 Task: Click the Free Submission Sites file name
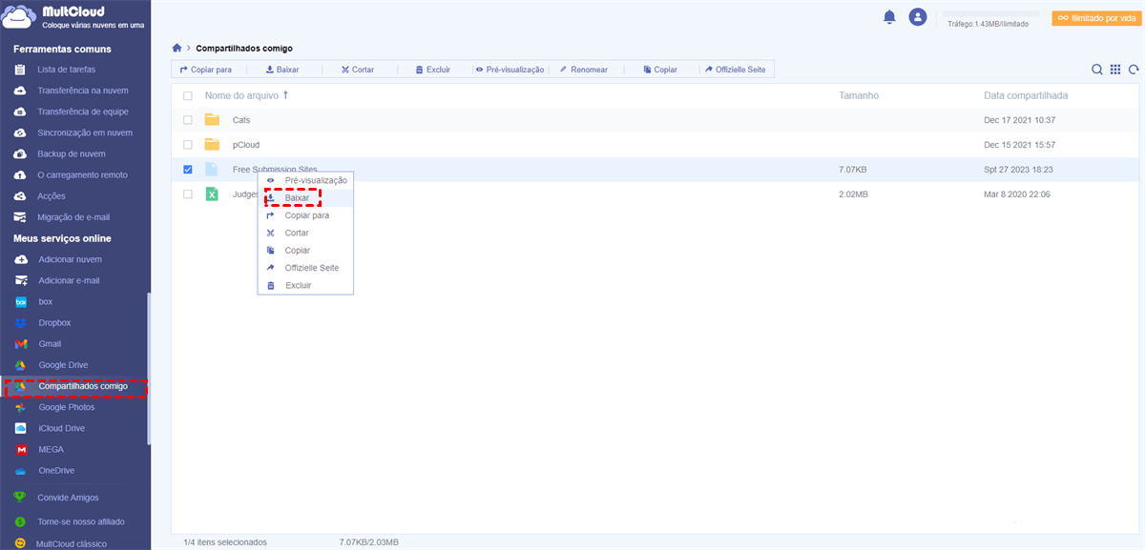[275, 169]
